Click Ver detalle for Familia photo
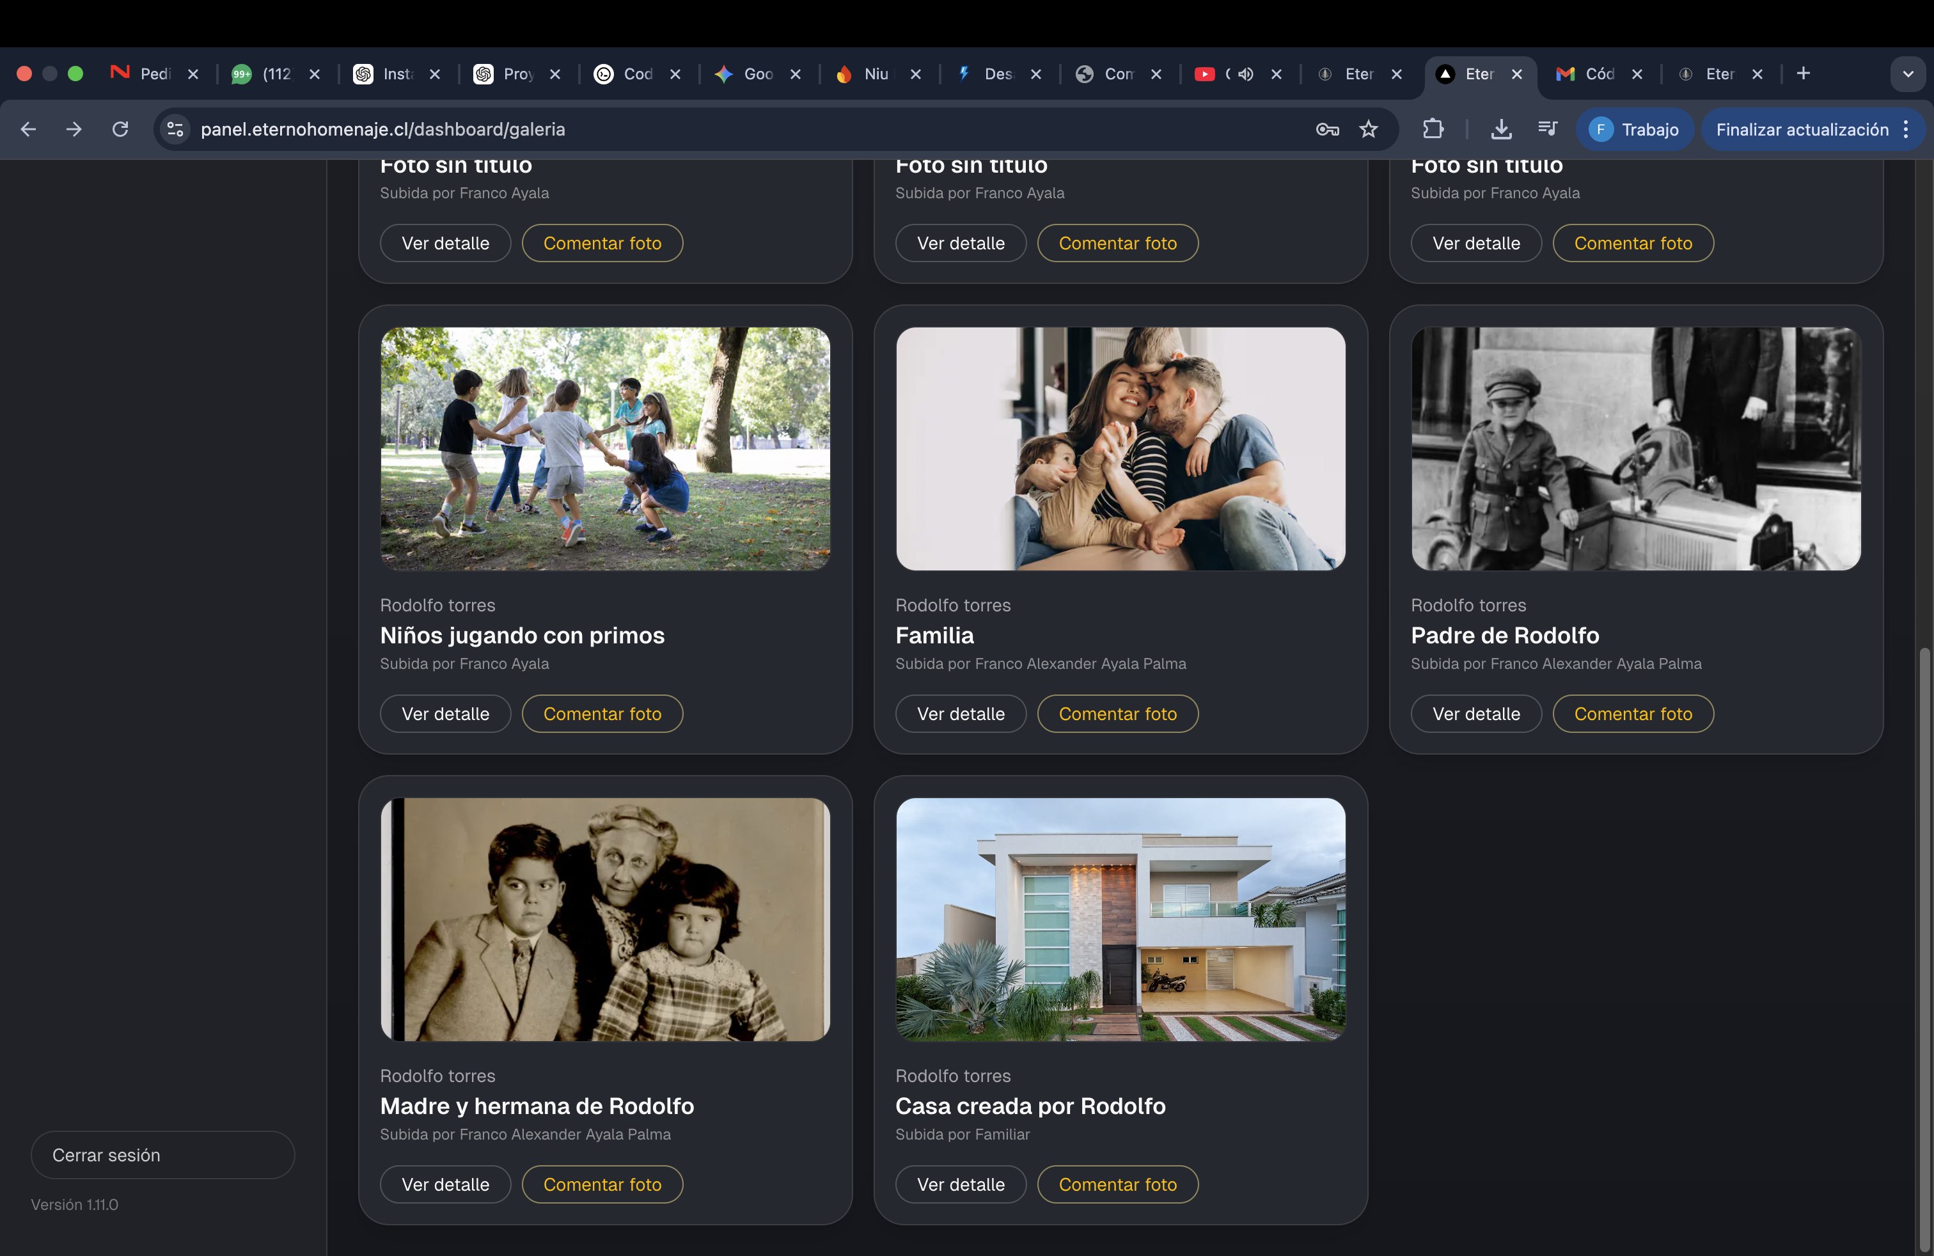This screenshot has height=1256, width=1934. (x=961, y=714)
